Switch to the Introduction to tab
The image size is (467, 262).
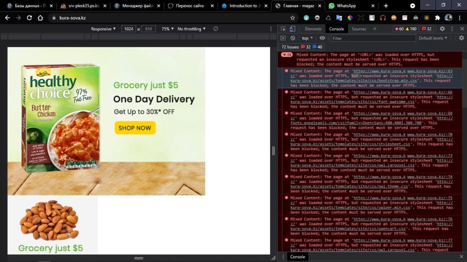(244, 6)
